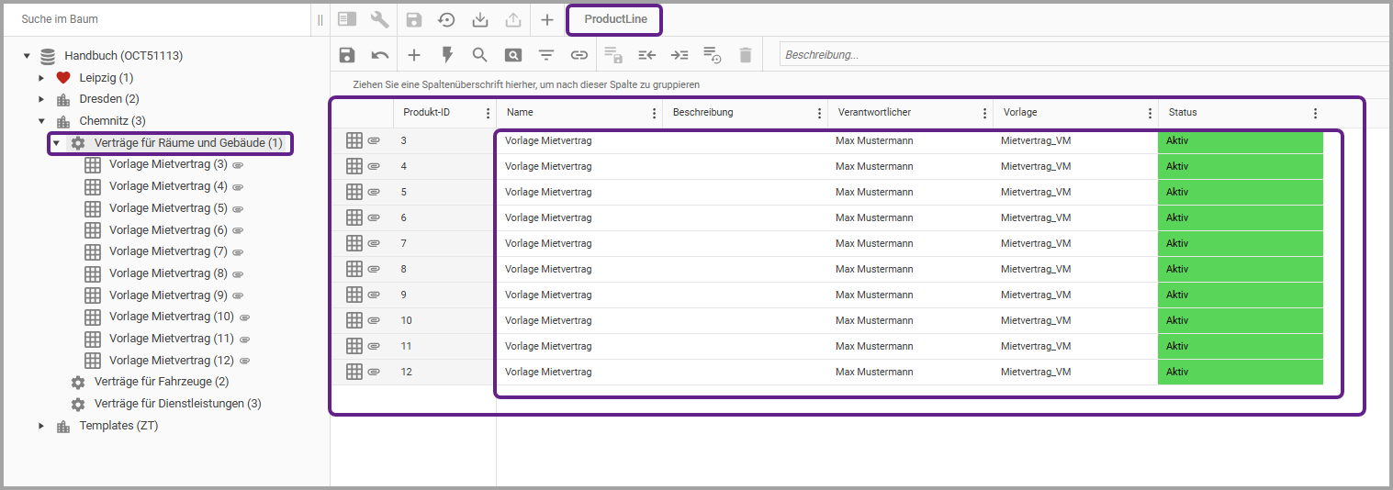The width and height of the screenshot is (1393, 490).
Task: Open the filter lines icon
Action: 546,55
